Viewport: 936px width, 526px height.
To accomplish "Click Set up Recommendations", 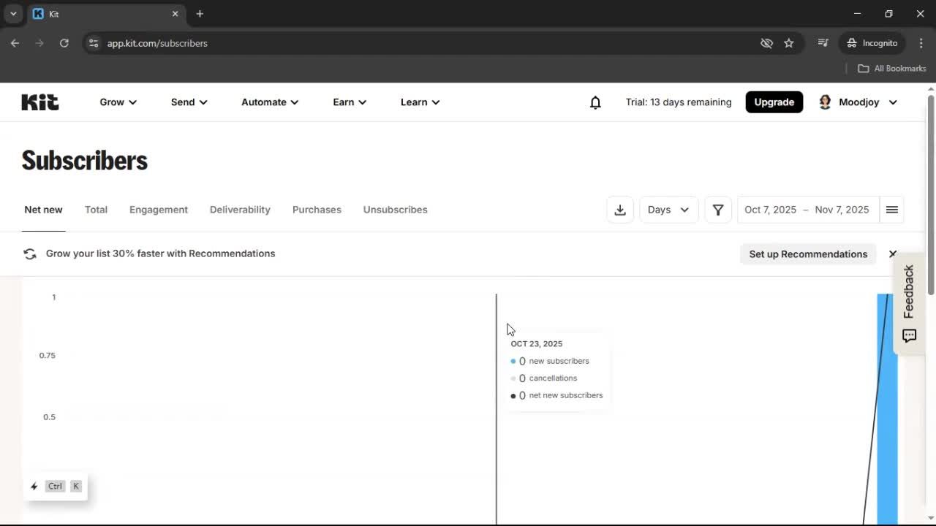I will tap(807, 254).
